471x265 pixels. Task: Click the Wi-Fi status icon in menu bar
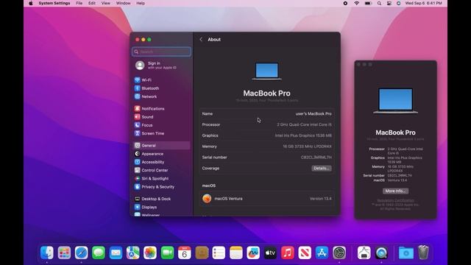[x=356, y=3]
